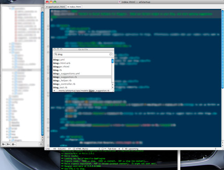224x170 pixels.
Task: Click the yellow minimize button on index.rhtml window
Action: pyautogui.click(x=51, y=2)
